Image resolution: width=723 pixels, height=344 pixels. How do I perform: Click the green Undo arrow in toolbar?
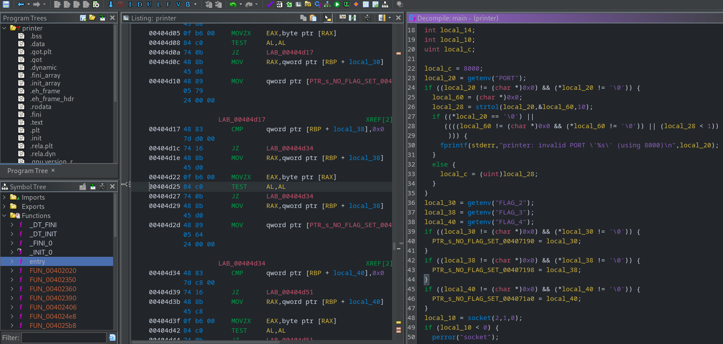[x=233, y=4]
